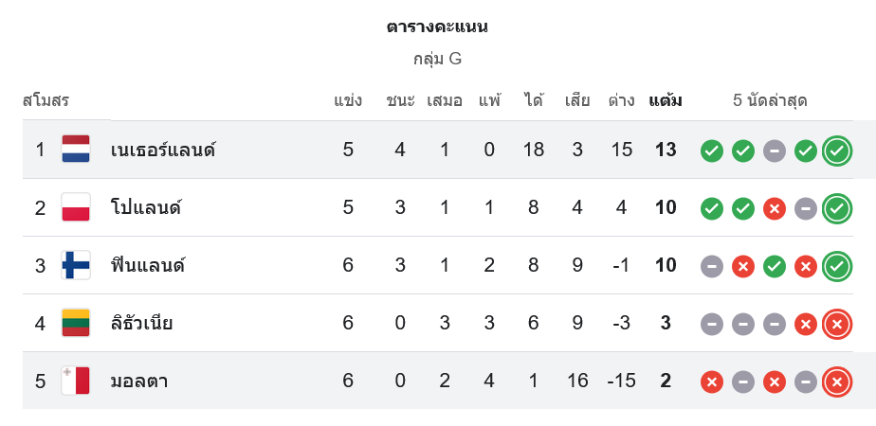Click the 5 นัดล่าสุด column header
The height and width of the screenshot is (426, 876).
click(770, 100)
